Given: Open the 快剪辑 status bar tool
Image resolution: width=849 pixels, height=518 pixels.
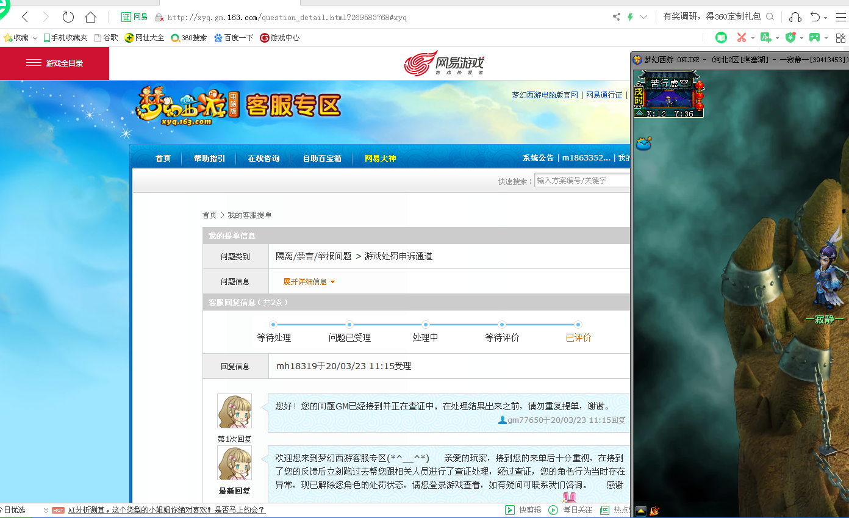Looking at the screenshot, I should (x=523, y=510).
